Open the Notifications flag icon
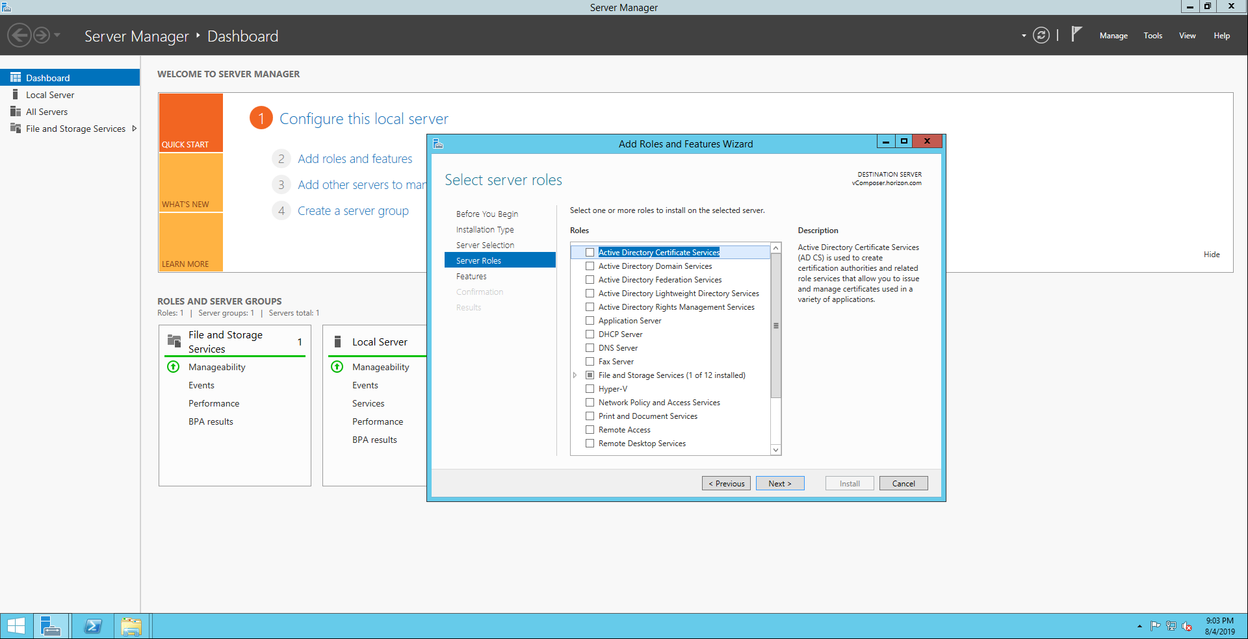 coord(1076,34)
